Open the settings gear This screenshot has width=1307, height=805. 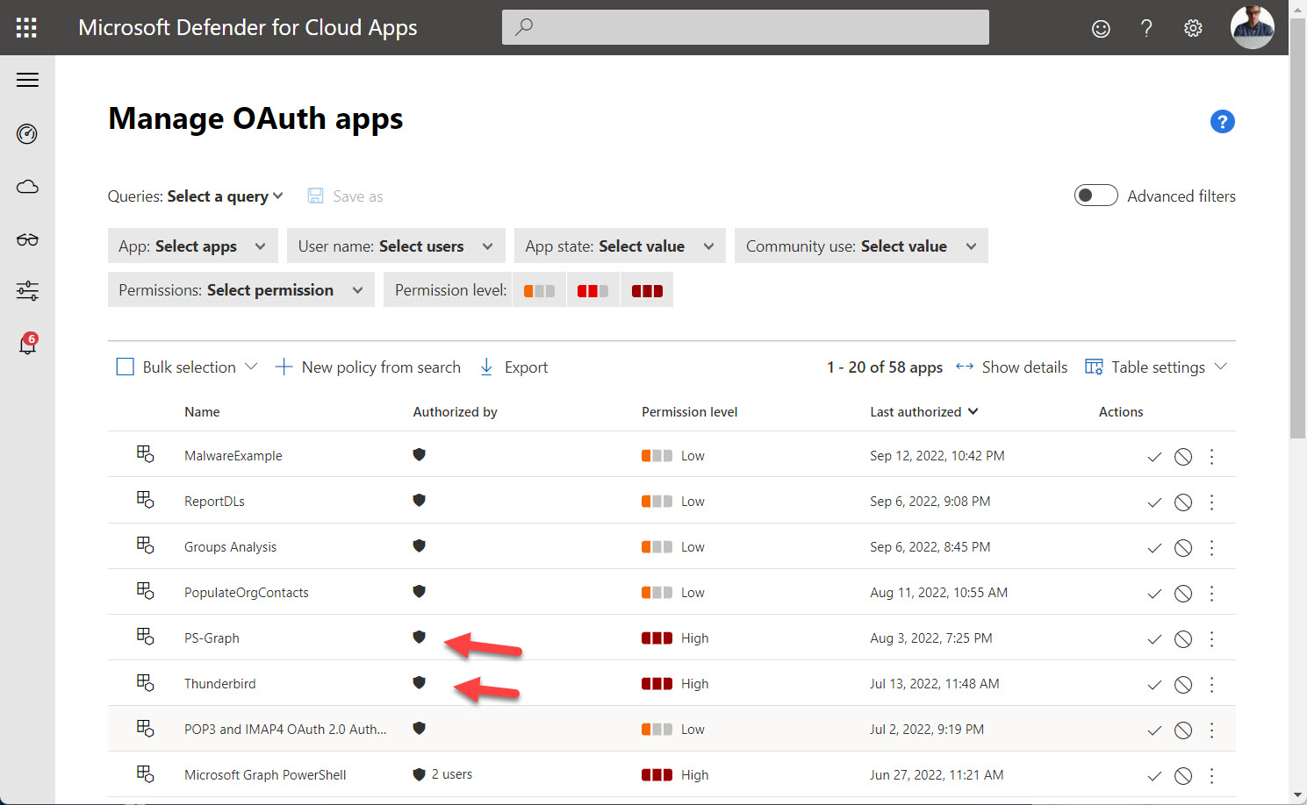point(1193,27)
